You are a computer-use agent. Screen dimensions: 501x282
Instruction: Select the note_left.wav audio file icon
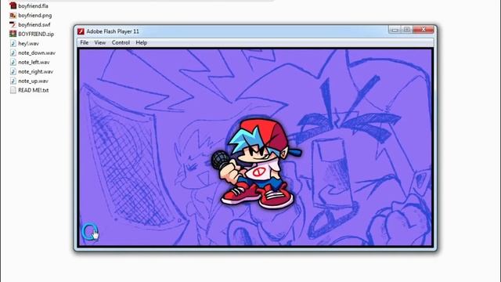(13, 62)
